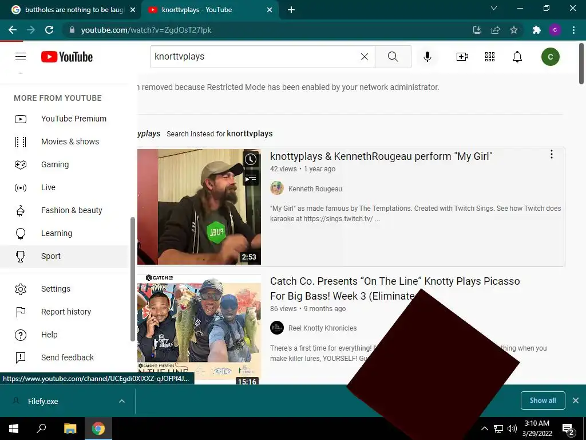Open Report history in sidebar
Screen dimensions: 586x440
[64, 312]
